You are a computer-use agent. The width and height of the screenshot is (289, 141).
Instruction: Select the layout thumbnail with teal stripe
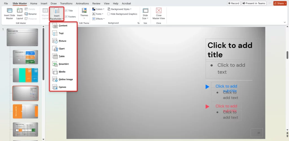25,75
